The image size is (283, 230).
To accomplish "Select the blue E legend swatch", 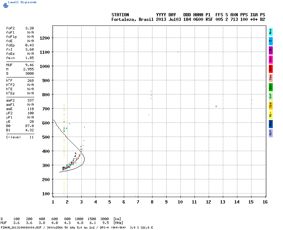I will click(x=271, y=41).
